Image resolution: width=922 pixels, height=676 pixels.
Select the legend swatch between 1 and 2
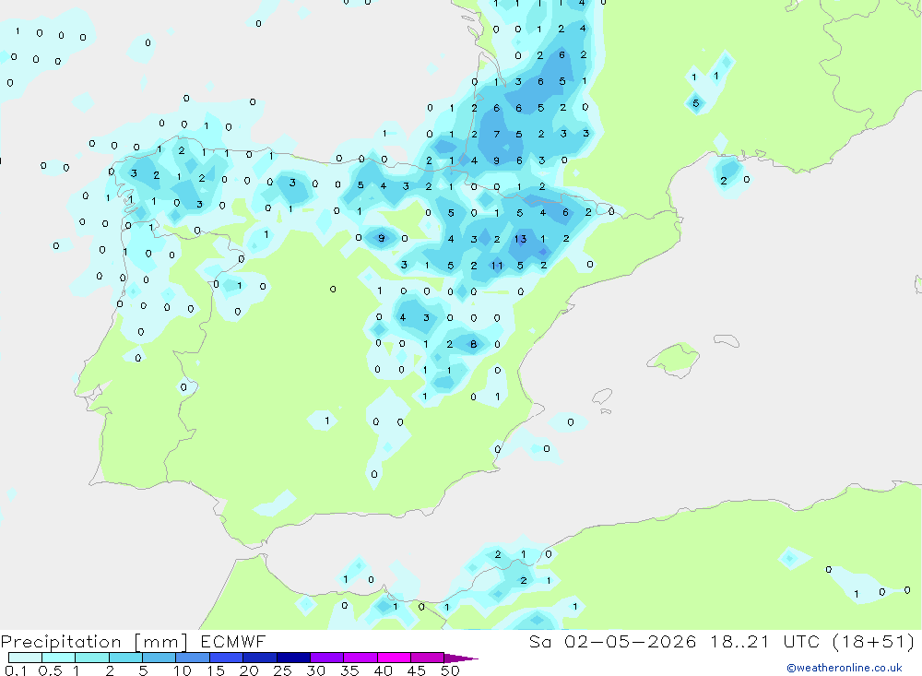pos(92,658)
